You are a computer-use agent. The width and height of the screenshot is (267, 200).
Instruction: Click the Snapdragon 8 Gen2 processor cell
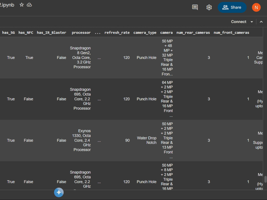click(x=80, y=58)
